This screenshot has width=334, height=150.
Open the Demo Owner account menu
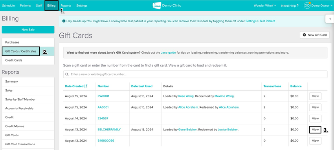click(322, 5)
